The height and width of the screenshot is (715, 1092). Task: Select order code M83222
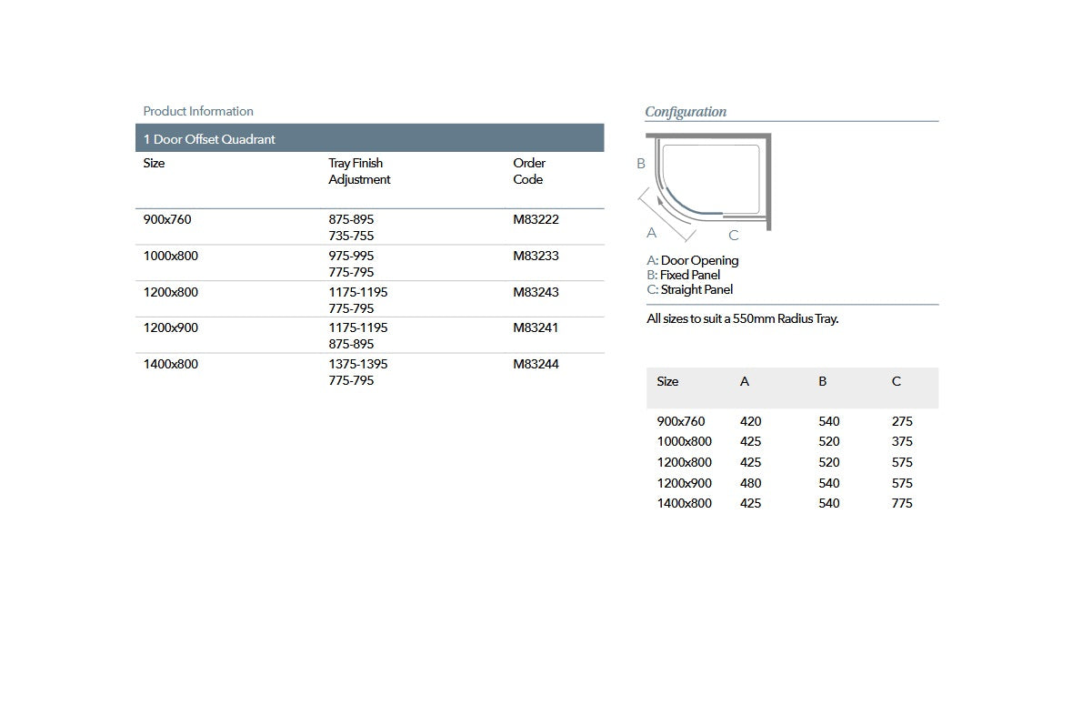pos(536,219)
